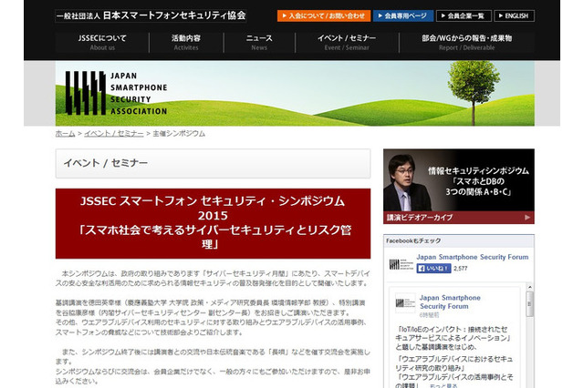Click the 「ウェアラブルデバイスにおけるセキュリティ研究の取り組み」 text
This screenshot has height=388, width=584.
coord(454,363)
